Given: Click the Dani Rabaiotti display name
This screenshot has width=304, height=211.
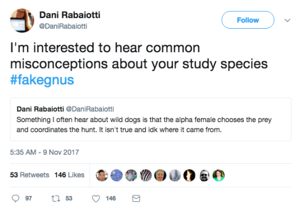Looking at the screenshot, I should point(70,15).
